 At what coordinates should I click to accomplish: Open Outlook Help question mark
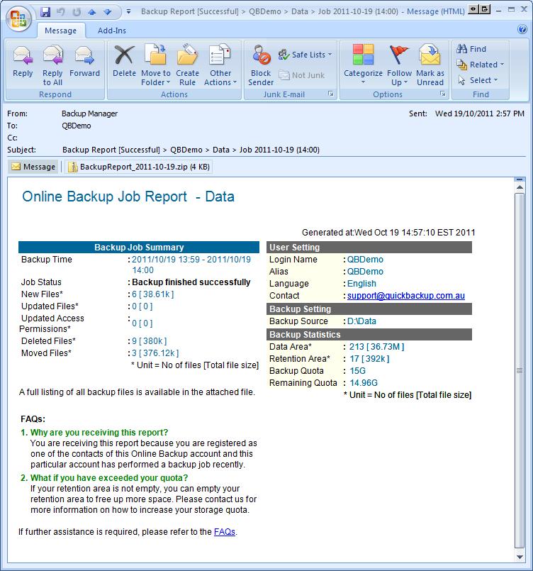coord(522,29)
